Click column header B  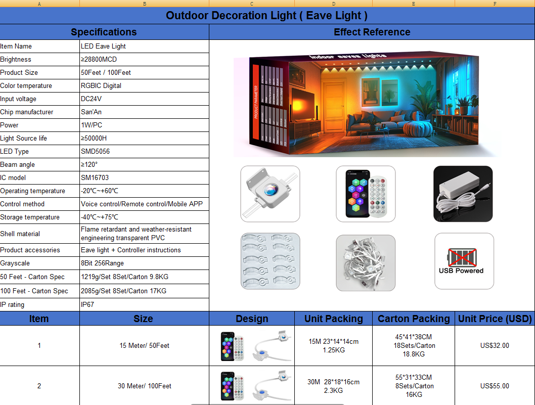click(144, 4)
